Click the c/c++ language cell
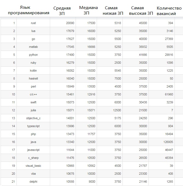Screen dimensions: 183x187 (33, 94)
